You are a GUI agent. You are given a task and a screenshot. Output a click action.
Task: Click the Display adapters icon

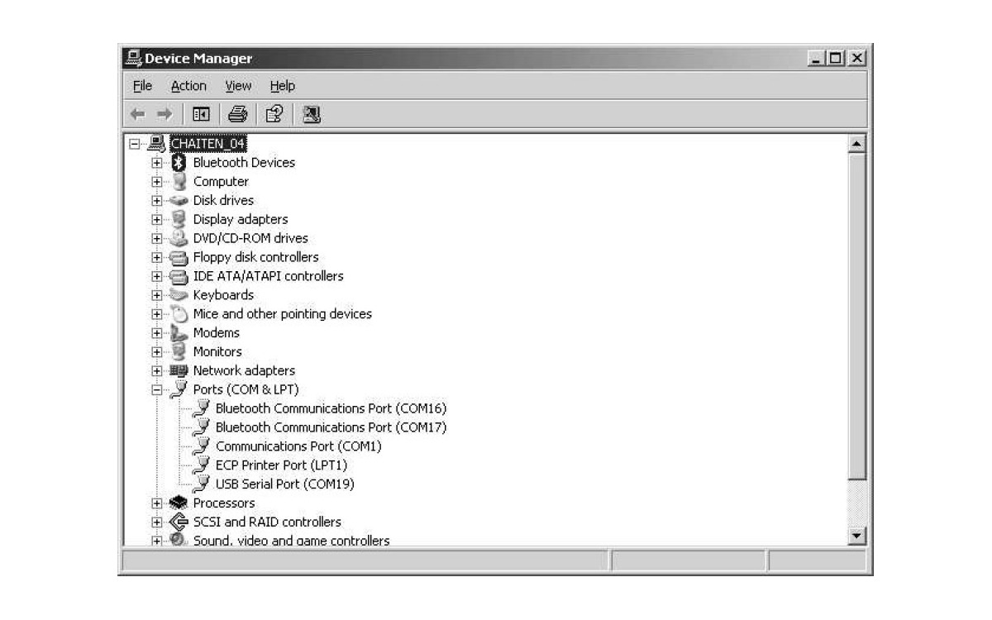[x=179, y=220]
